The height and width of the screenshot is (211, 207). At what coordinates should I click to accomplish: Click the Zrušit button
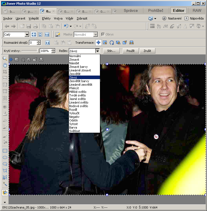coord(147,51)
